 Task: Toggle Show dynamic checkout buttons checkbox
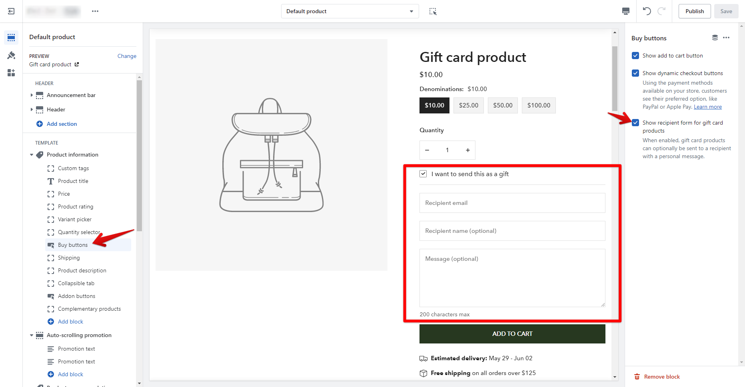635,73
